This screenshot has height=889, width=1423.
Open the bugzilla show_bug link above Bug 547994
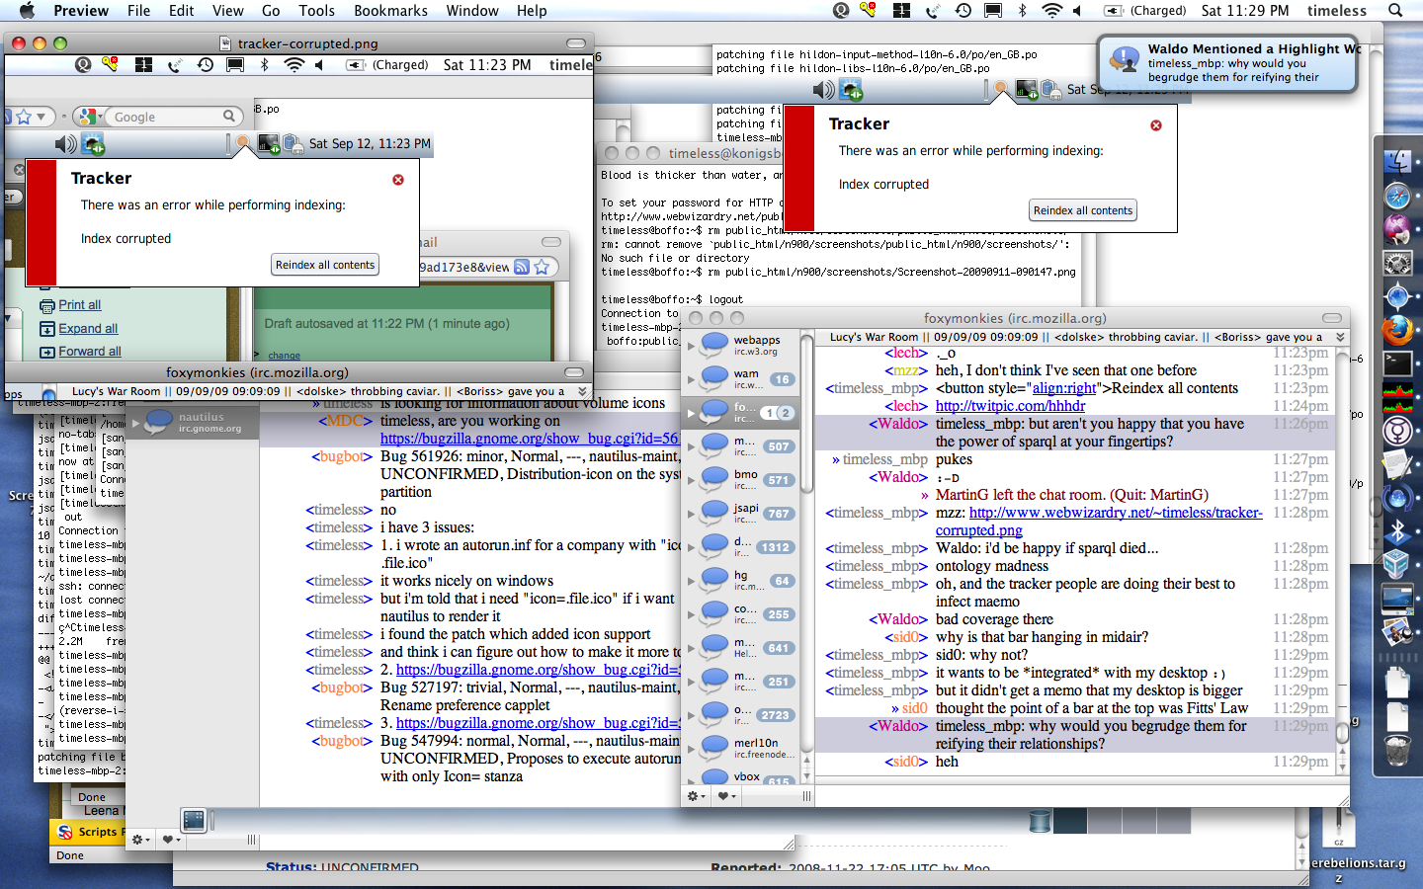coord(539,723)
